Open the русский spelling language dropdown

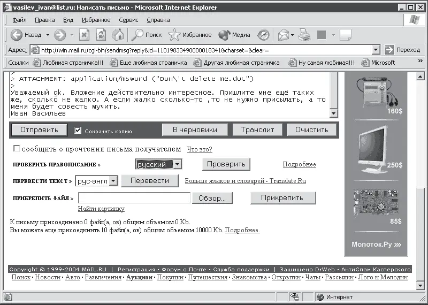[178, 164]
